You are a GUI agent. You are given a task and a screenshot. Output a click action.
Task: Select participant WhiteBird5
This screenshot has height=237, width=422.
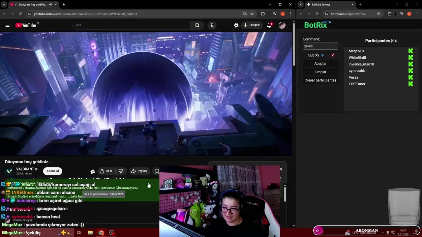coord(357,58)
